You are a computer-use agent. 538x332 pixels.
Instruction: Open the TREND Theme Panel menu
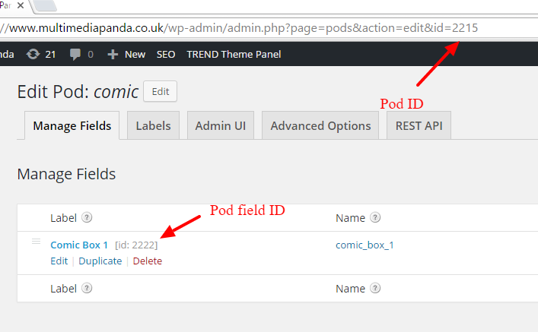234,54
